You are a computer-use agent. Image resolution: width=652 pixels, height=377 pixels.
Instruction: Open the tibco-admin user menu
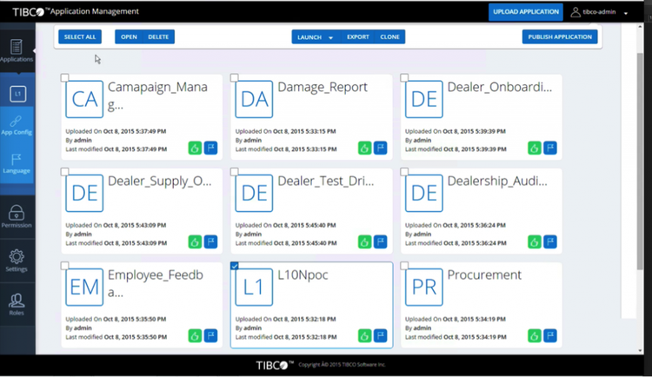(x=599, y=12)
